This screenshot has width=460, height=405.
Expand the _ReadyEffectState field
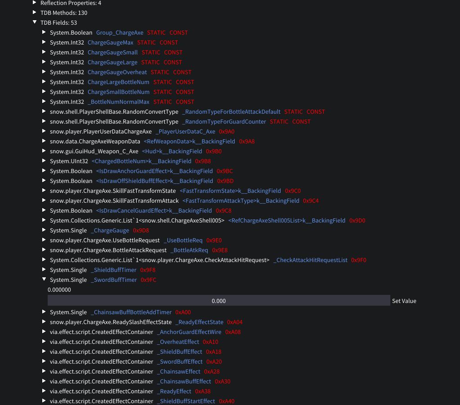pos(44,322)
